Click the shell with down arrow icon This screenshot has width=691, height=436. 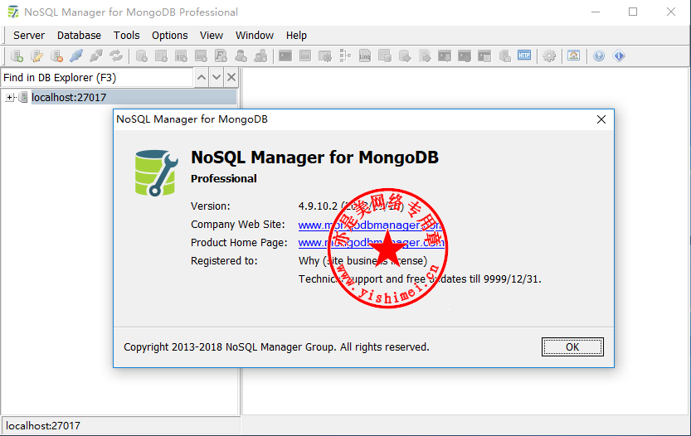(445, 56)
